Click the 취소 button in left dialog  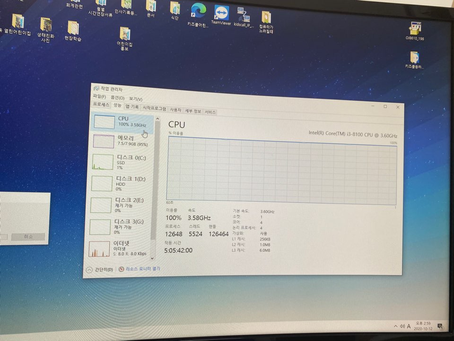[x=28, y=236]
